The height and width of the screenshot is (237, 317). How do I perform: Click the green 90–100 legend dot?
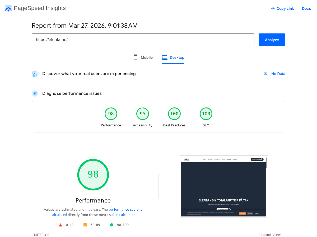(112, 225)
